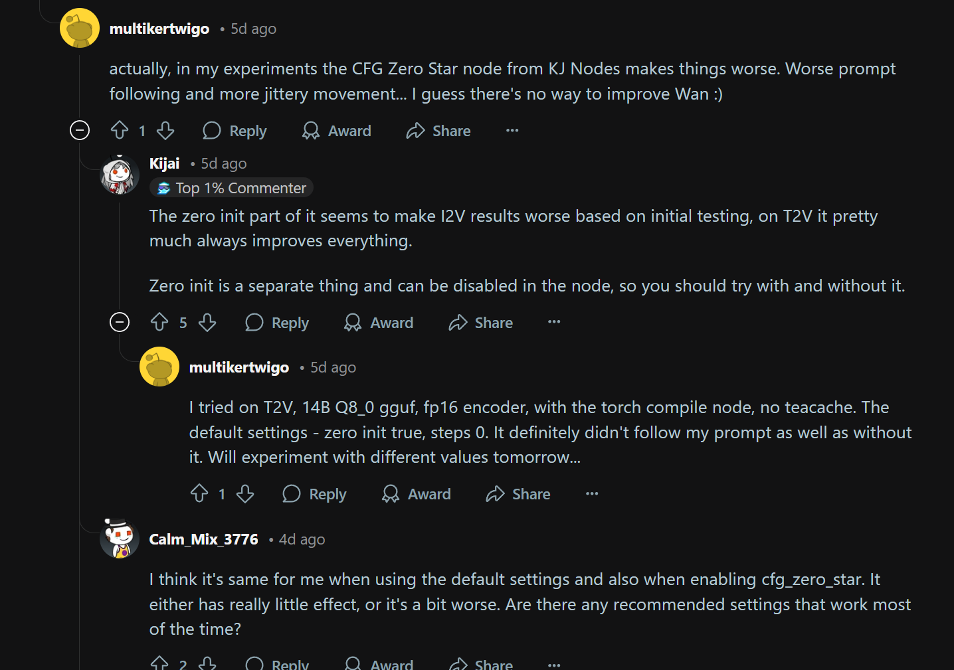The width and height of the screenshot is (954, 670).
Task: Give an award to Kijai's comment
Action: point(379,323)
